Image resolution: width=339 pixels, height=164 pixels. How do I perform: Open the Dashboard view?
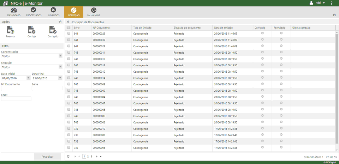pos(14,12)
